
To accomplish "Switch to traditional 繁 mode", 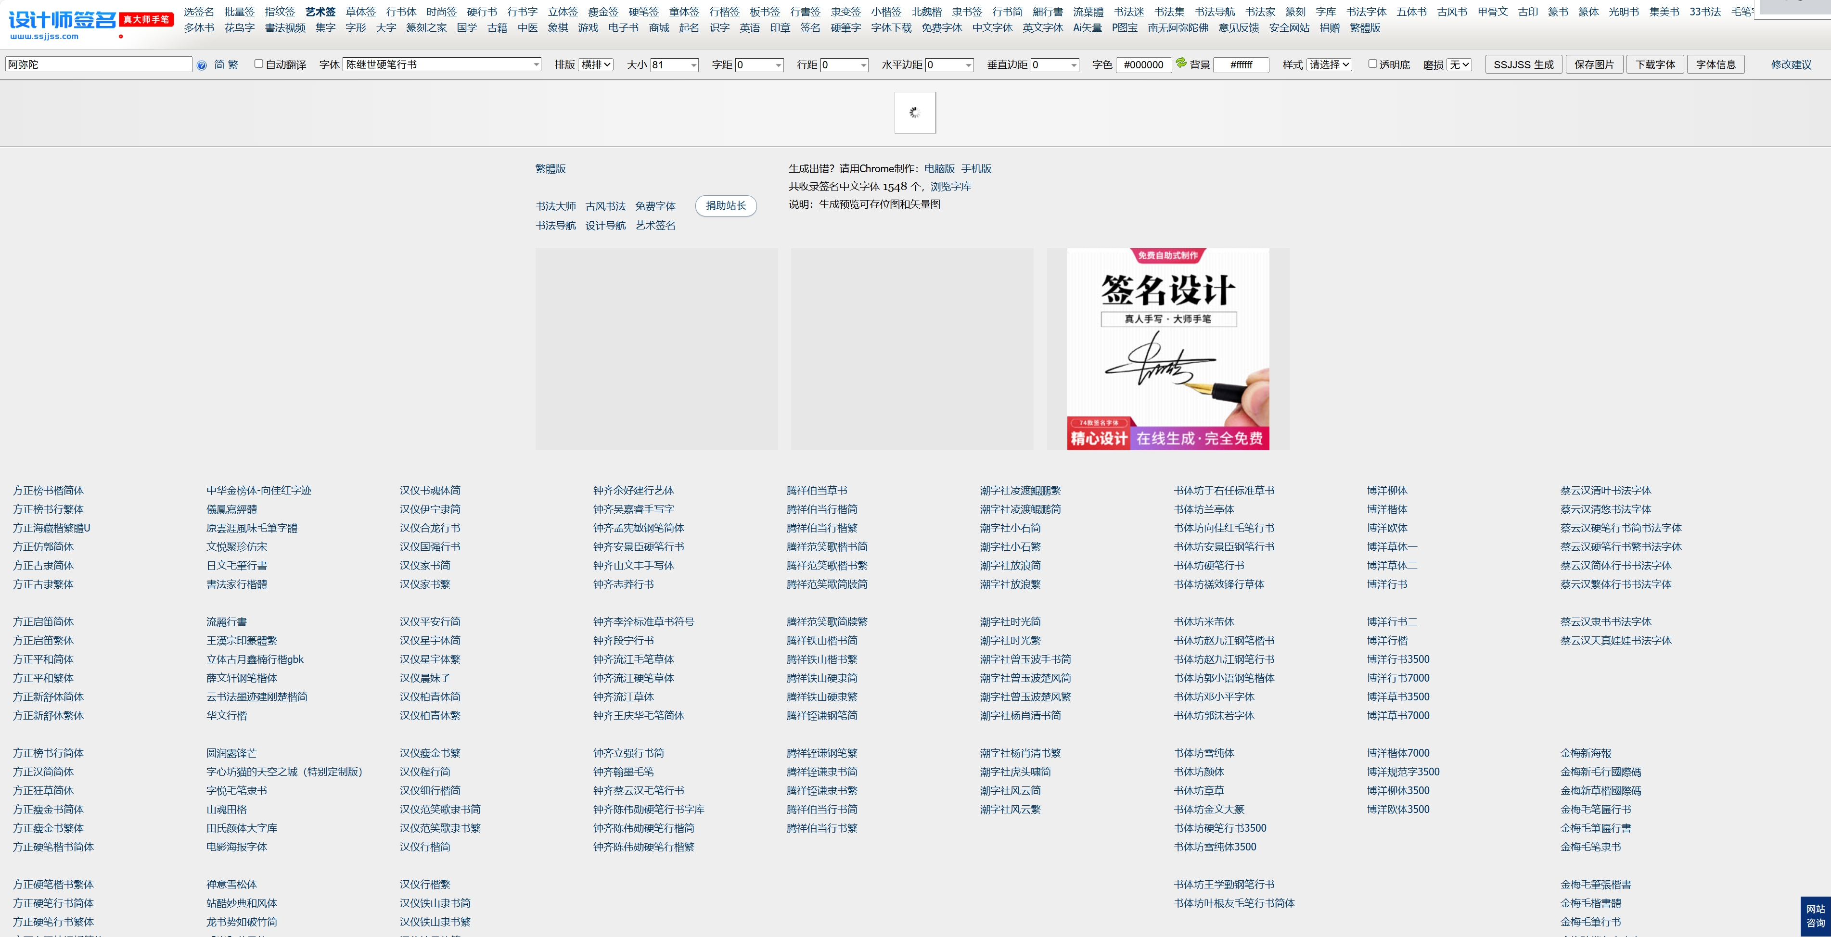I will tap(233, 64).
